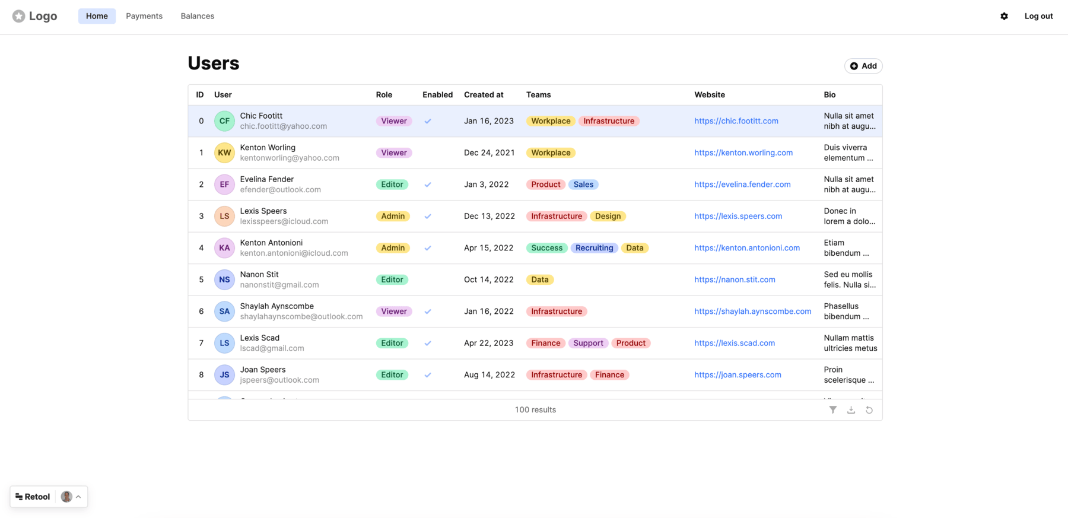Click the NS avatar for Nanon Stit
The height and width of the screenshot is (518, 1068).
pos(224,279)
